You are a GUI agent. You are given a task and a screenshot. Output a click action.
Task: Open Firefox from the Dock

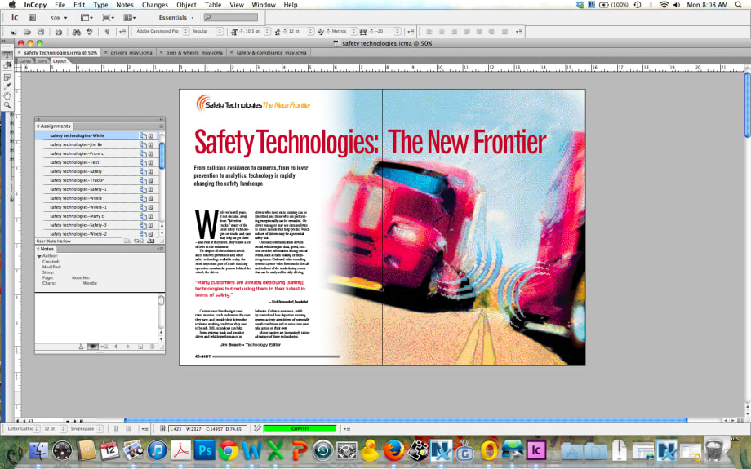pos(393,450)
